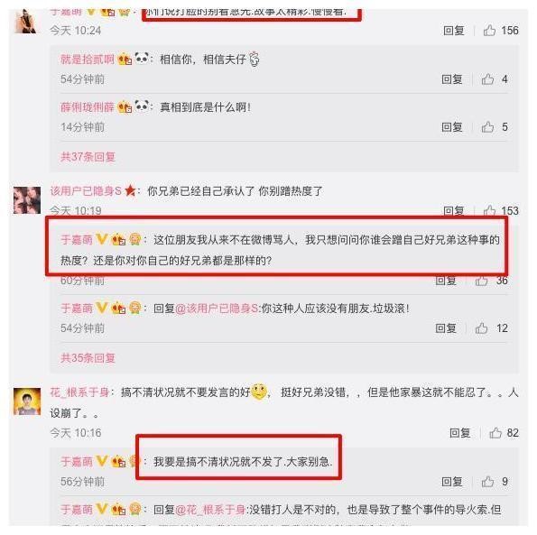Like 于嘉萌's reply showing 36 likes
The height and width of the screenshot is (535, 537).
tap(482, 281)
